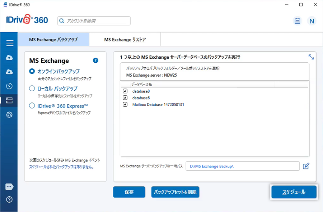Toggle the database6 checkbox

point(125,98)
